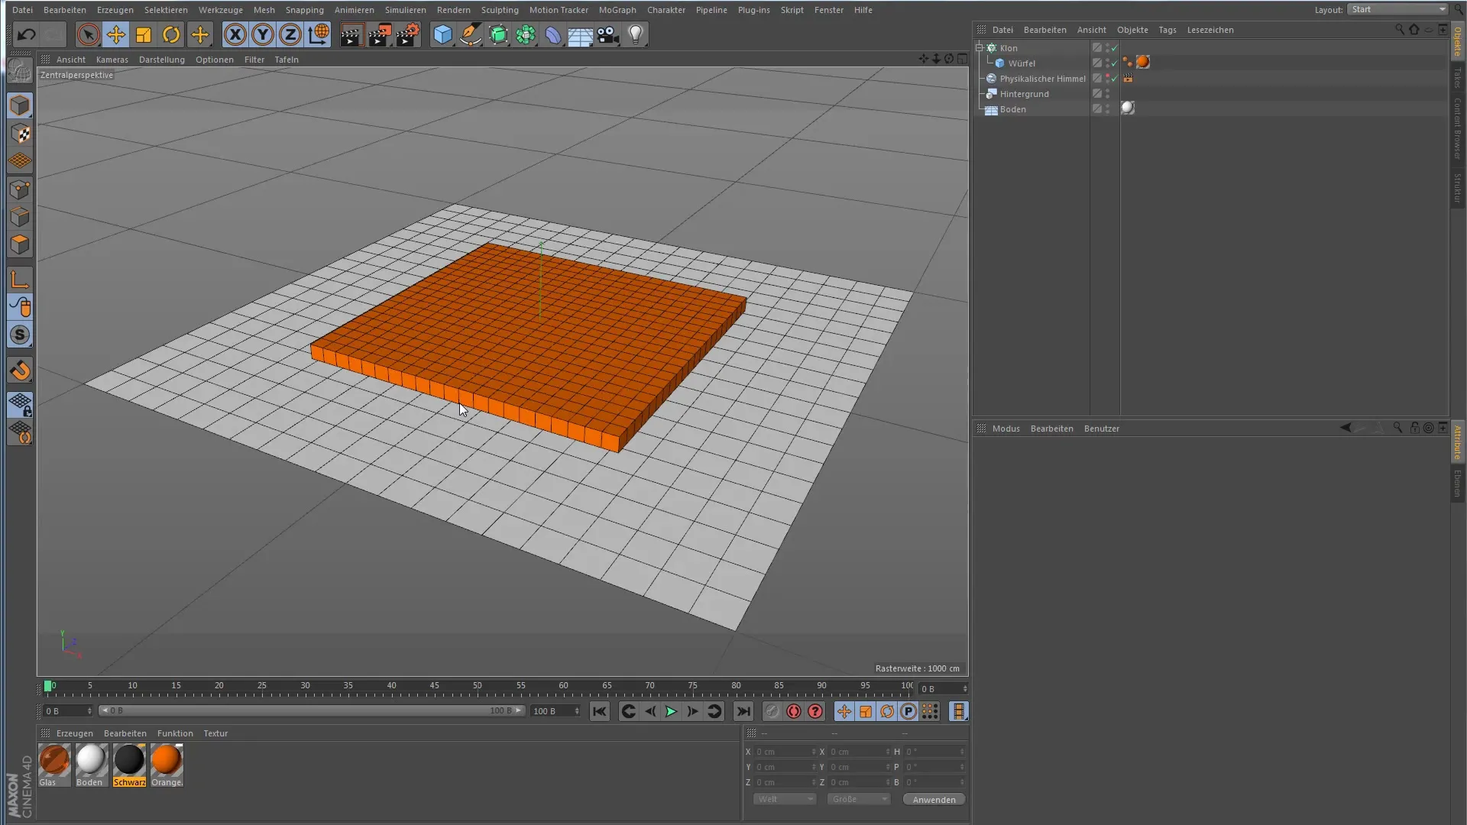Toggle Z axis lock
Viewport: 1467px width, 825px height.
point(290,34)
